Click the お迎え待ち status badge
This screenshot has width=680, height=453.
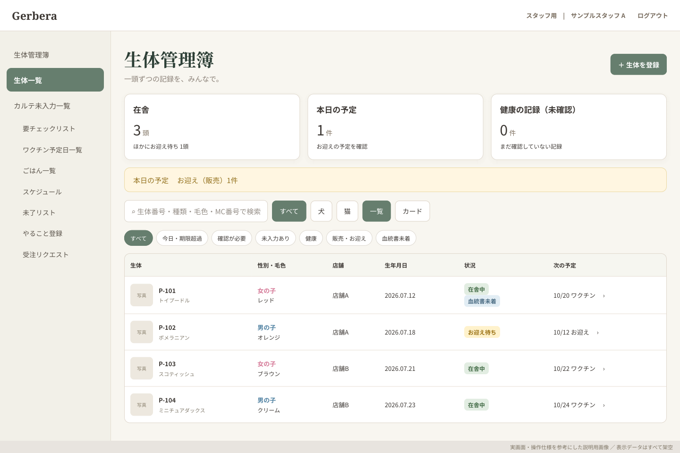pos(482,332)
